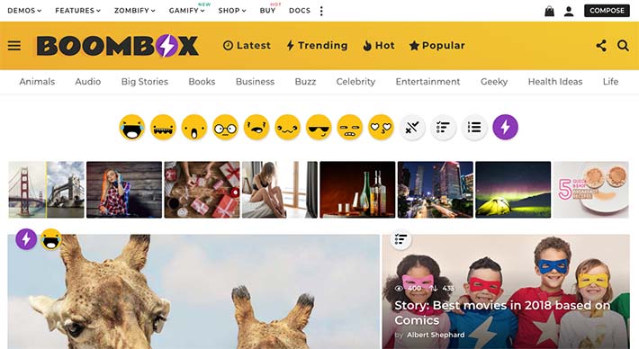Open 'Story: Best movies in 2018' title
Viewport: 639px width, 349px height.
pyautogui.click(x=502, y=313)
